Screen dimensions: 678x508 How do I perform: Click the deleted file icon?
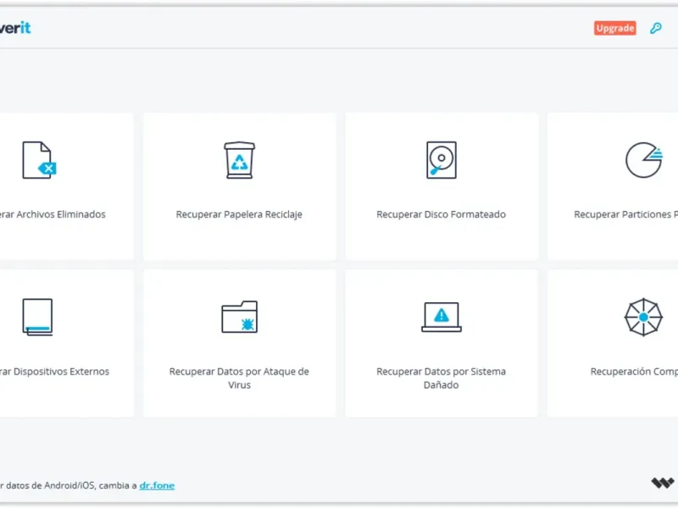pyautogui.click(x=39, y=160)
